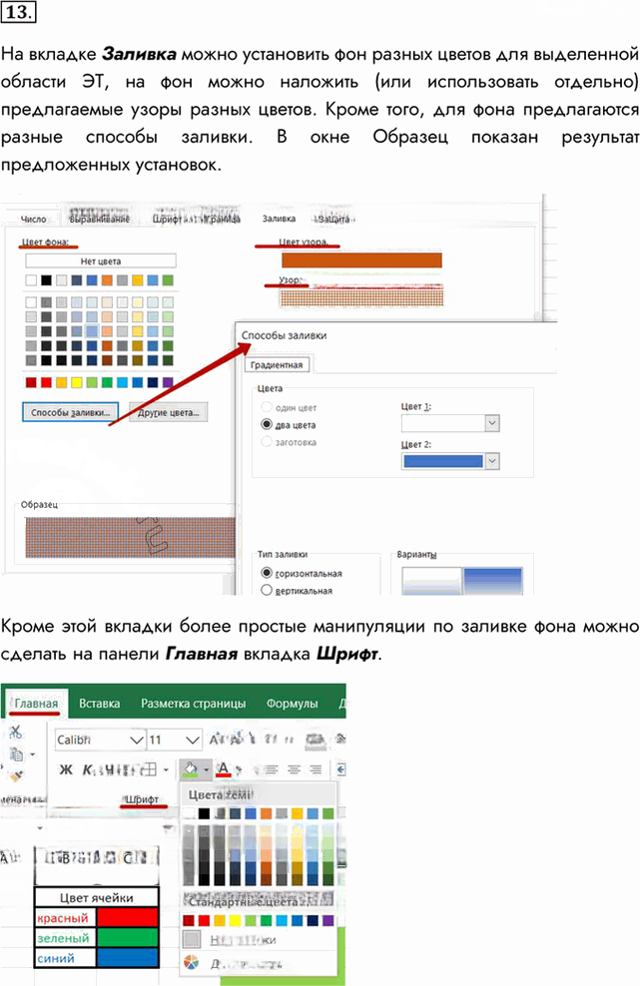This screenshot has height=986, width=640.
Task: Select the cell with text 'красный'
Action: pyautogui.click(x=65, y=918)
